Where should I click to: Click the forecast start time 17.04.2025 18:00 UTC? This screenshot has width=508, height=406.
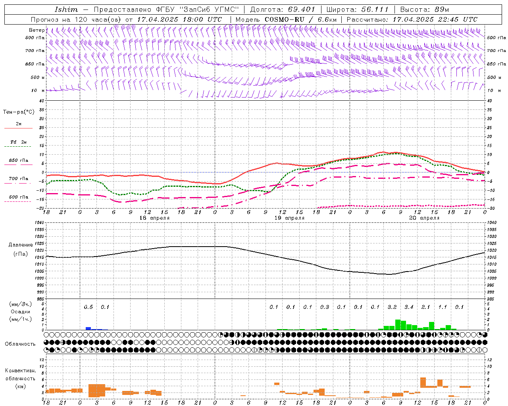coord(179,19)
